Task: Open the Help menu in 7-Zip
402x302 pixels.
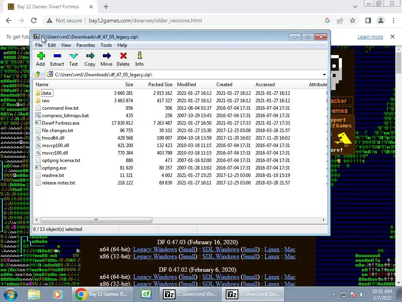Action: pos(122,45)
